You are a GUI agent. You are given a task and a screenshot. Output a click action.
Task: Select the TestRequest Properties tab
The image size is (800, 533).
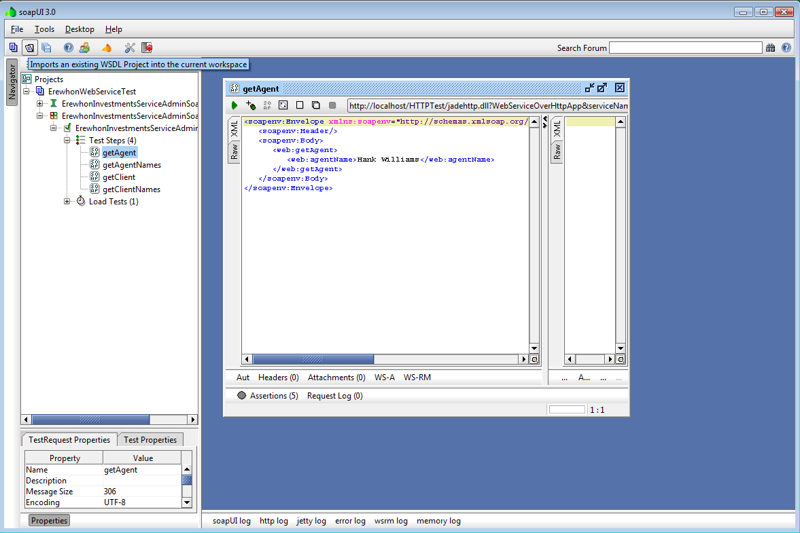(x=69, y=440)
